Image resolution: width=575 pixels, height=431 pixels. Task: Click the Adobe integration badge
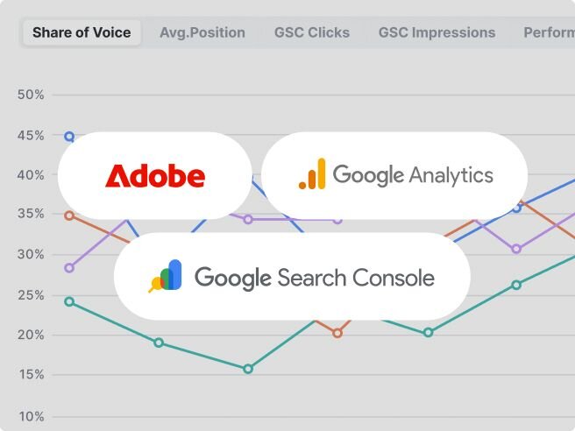[155, 175]
